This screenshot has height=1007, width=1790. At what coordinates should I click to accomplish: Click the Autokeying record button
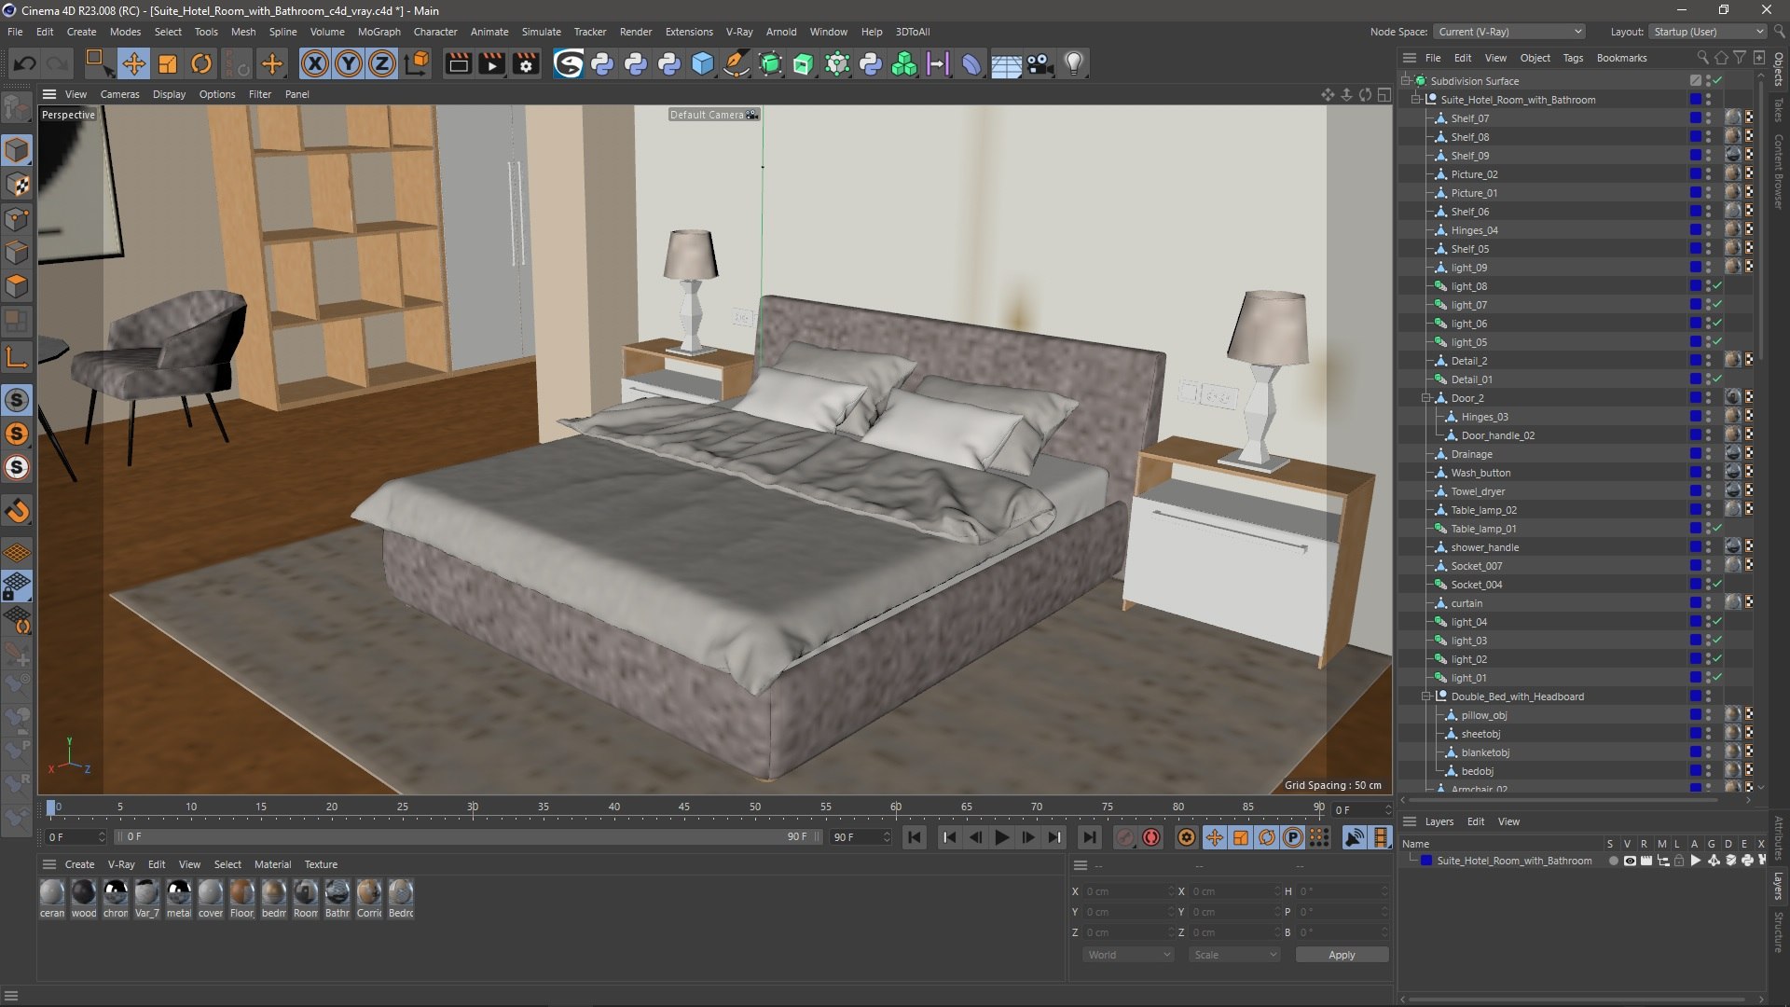click(1151, 837)
